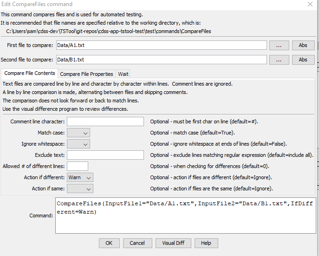Image resolution: width=319 pixels, height=256 pixels.
Task: Confirm with the OK button
Action: [109, 243]
